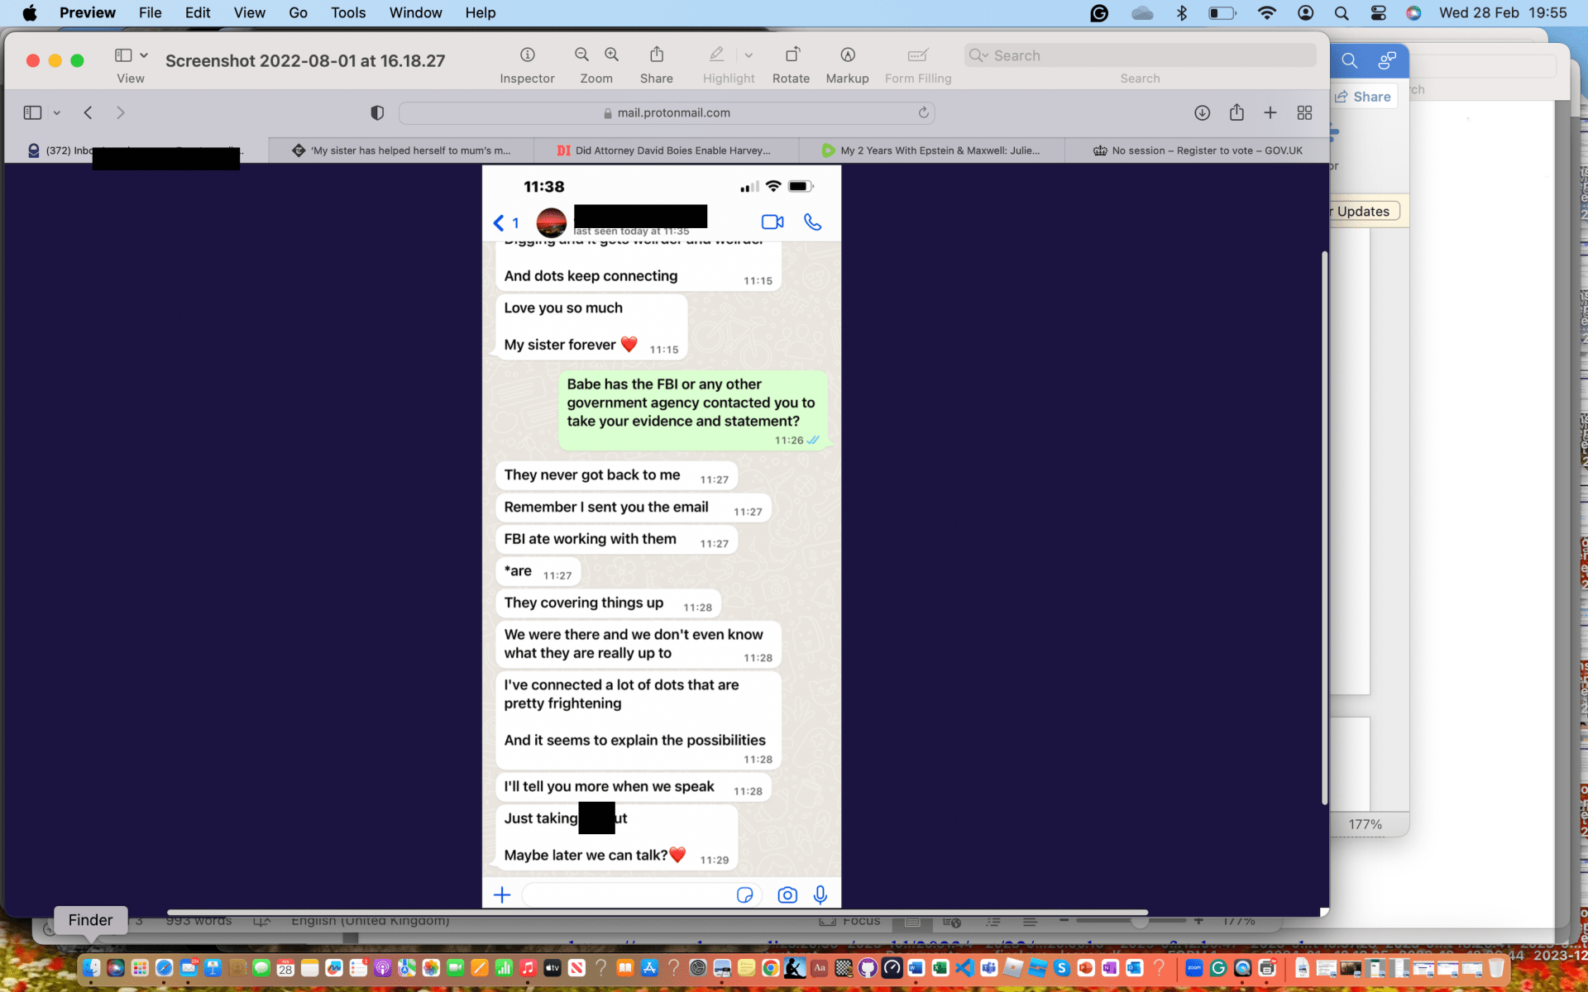Screen dimensions: 1588x992
Task: Click the zoom out magnifier icon
Action: [x=581, y=55]
